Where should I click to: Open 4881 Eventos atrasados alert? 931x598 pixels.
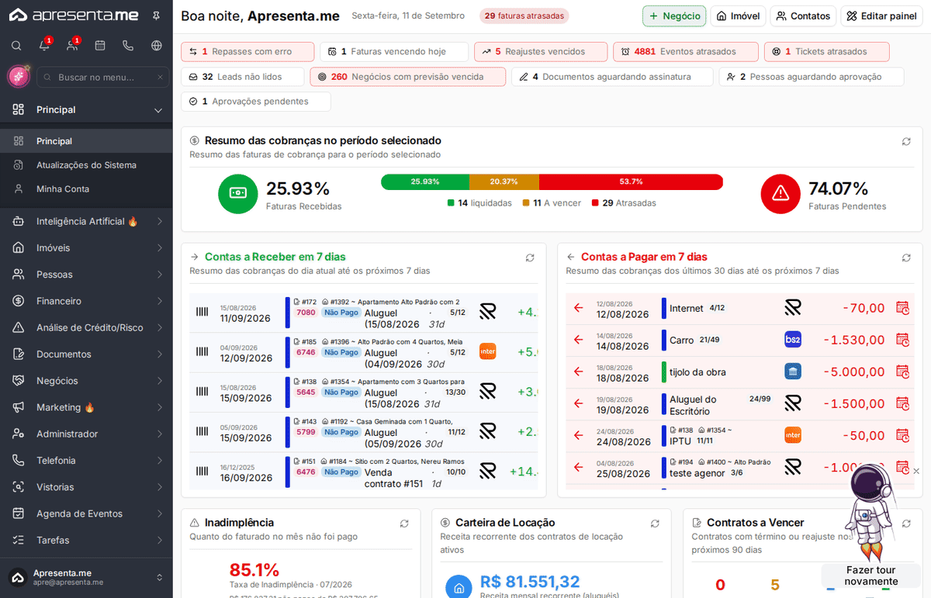pos(686,52)
